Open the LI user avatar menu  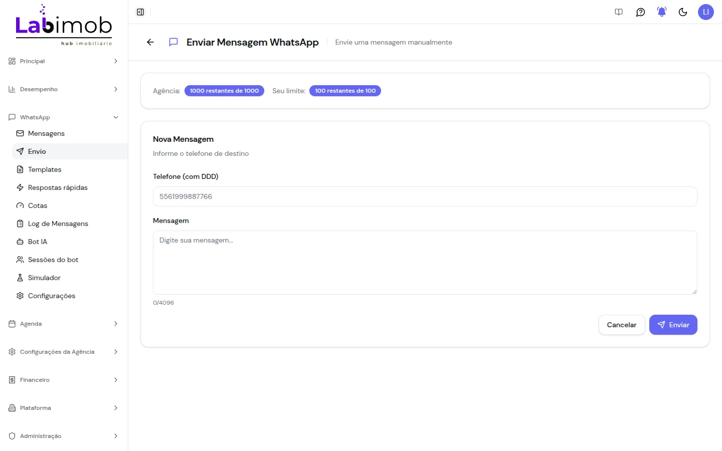pyautogui.click(x=706, y=12)
